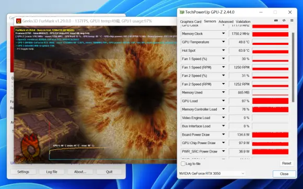Open the Fan 1 Speed (RPM) dropdown
Screen dimensions: 303x189
[x=224, y=67]
